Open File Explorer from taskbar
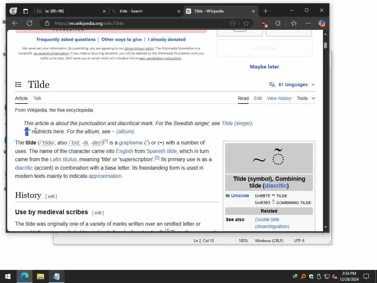377x283 pixels. pos(40,276)
